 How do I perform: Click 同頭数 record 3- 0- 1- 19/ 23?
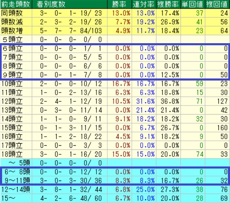click(x=71, y=13)
